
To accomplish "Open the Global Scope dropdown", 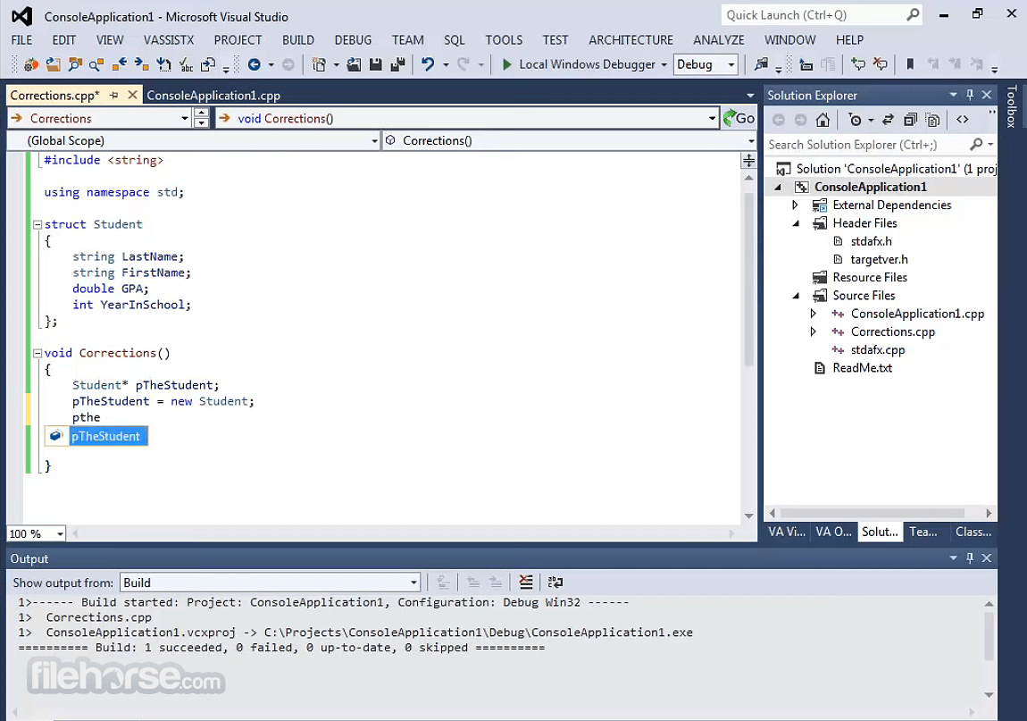I will 374,141.
